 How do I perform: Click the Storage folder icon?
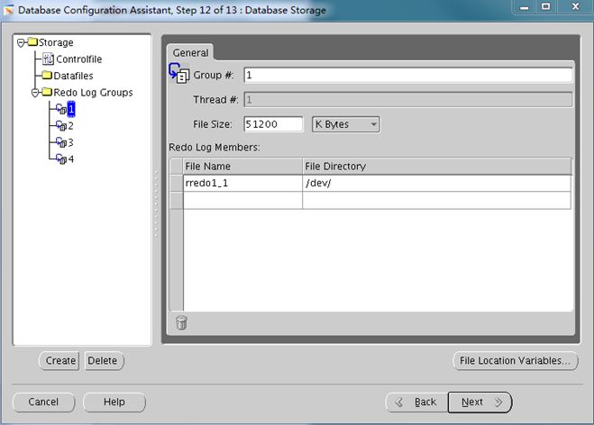coord(32,41)
